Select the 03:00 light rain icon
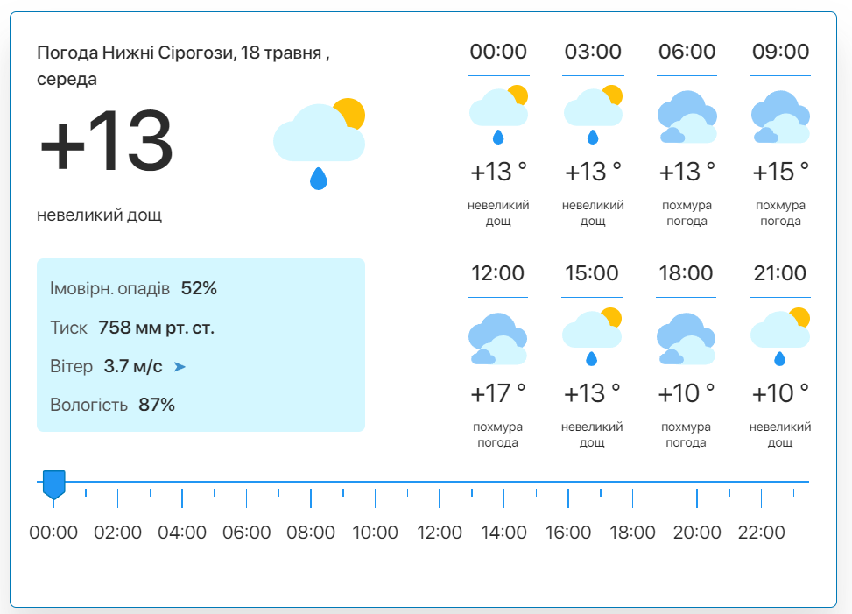This screenshot has width=852, height=614. [x=593, y=115]
